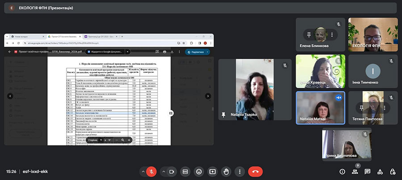Click the floating add comment button
Image resolution: width=402 pixels, height=180 pixels.
tap(171, 113)
